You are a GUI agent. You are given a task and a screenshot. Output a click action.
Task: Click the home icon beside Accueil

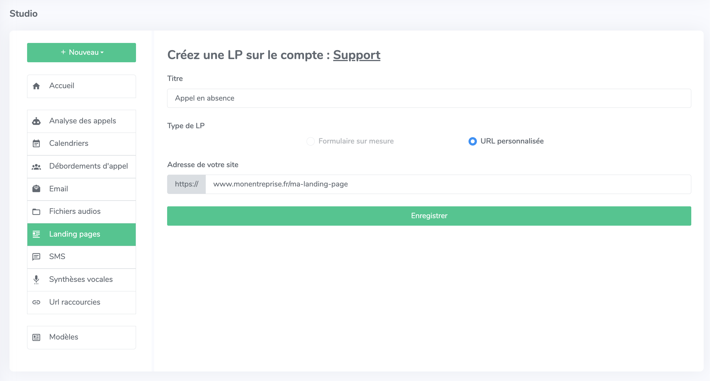(x=36, y=86)
